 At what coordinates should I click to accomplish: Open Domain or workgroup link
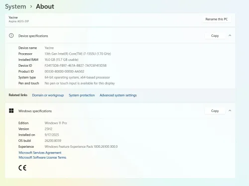48,95
